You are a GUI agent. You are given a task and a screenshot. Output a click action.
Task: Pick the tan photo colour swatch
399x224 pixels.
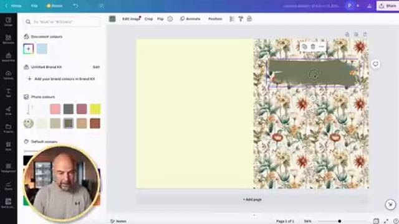tap(82, 123)
